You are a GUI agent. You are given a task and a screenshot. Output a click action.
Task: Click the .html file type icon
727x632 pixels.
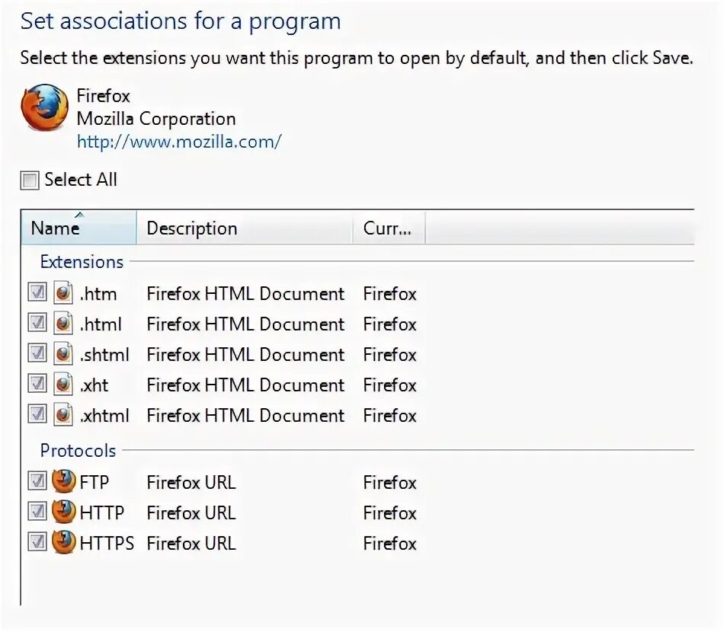[63, 324]
